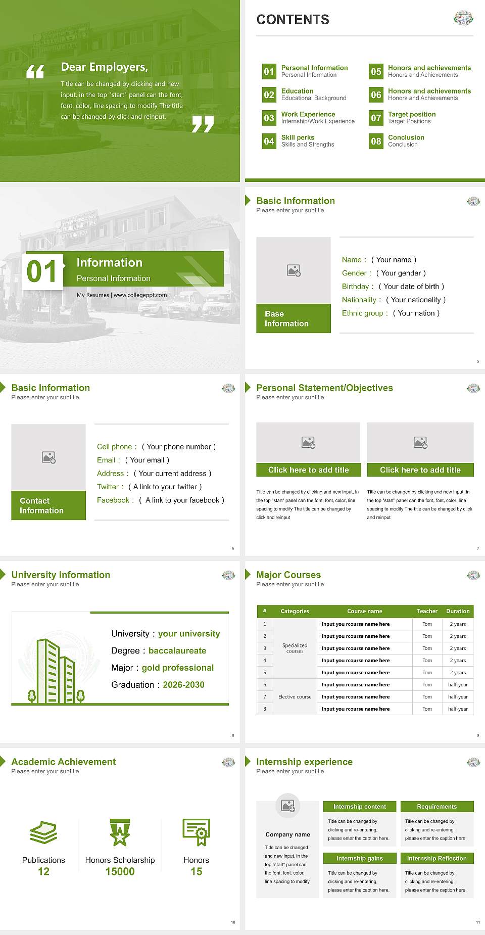Select the large 01 section number
The width and height of the screenshot is (485, 935).
[42, 271]
